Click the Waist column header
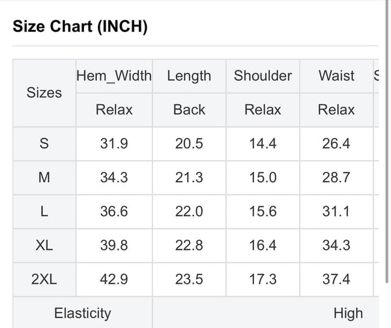391x328 pixels. point(336,75)
